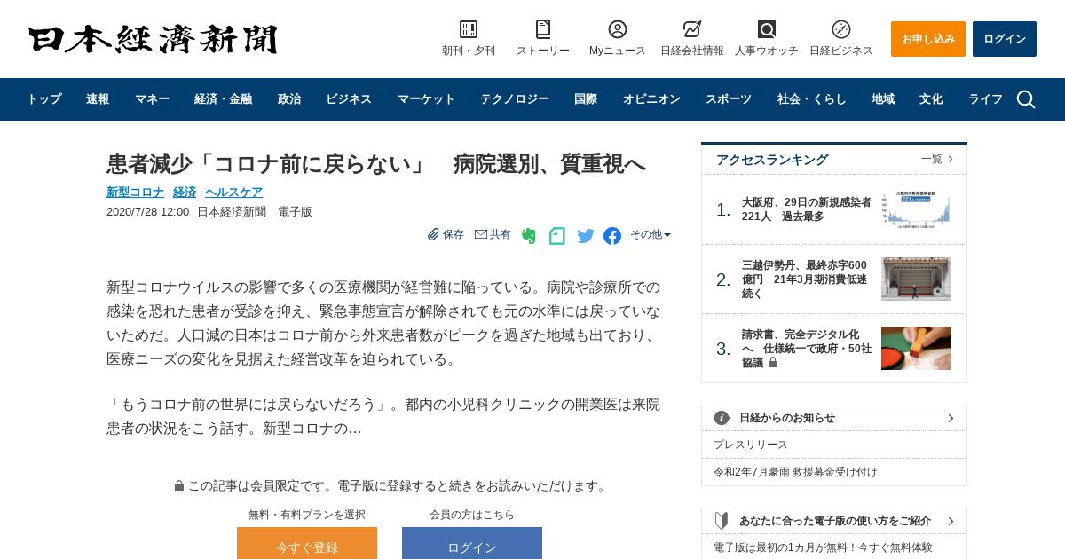Image resolution: width=1065 pixels, height=559 pixels.
Task: Share article on Facebook
Action: 612,235
